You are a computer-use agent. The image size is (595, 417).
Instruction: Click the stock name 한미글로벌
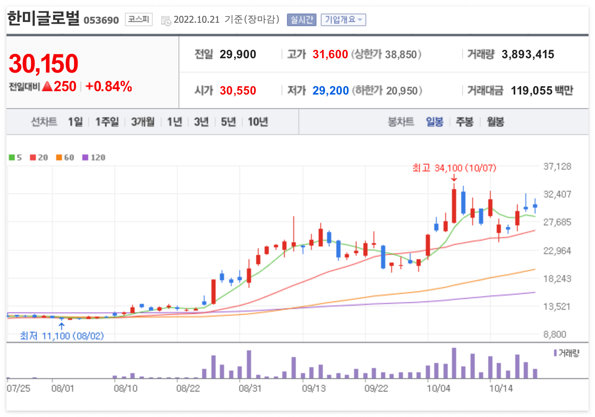(43, 18)
